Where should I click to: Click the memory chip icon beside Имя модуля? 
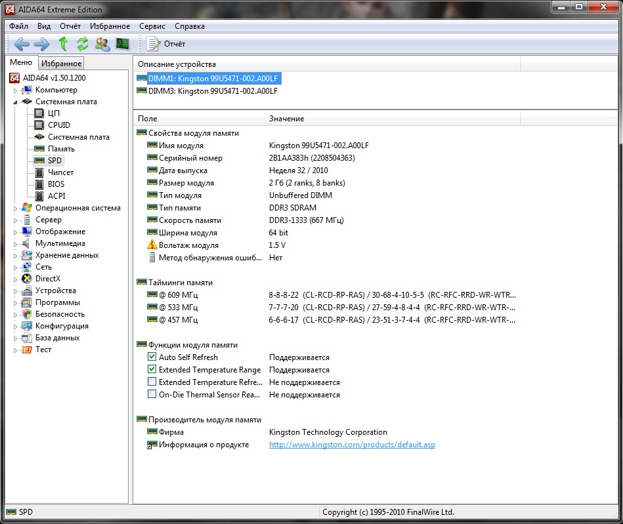(152, 145)
